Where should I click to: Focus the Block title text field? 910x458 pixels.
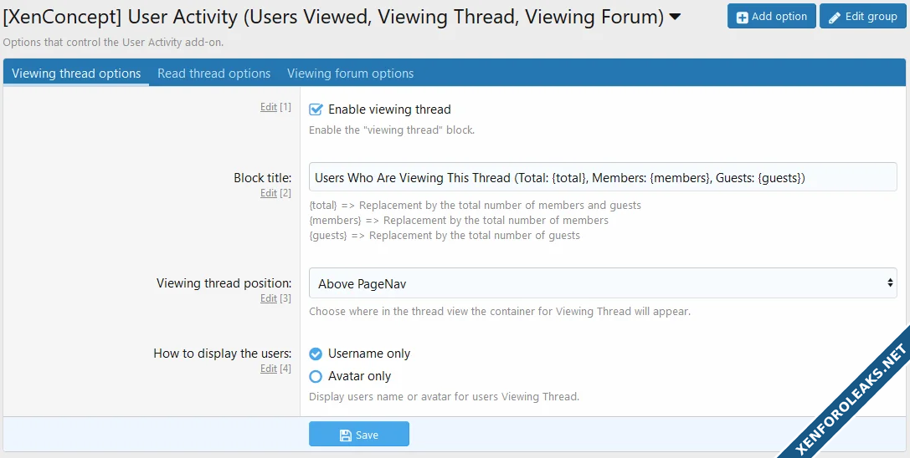click(602, 177)
